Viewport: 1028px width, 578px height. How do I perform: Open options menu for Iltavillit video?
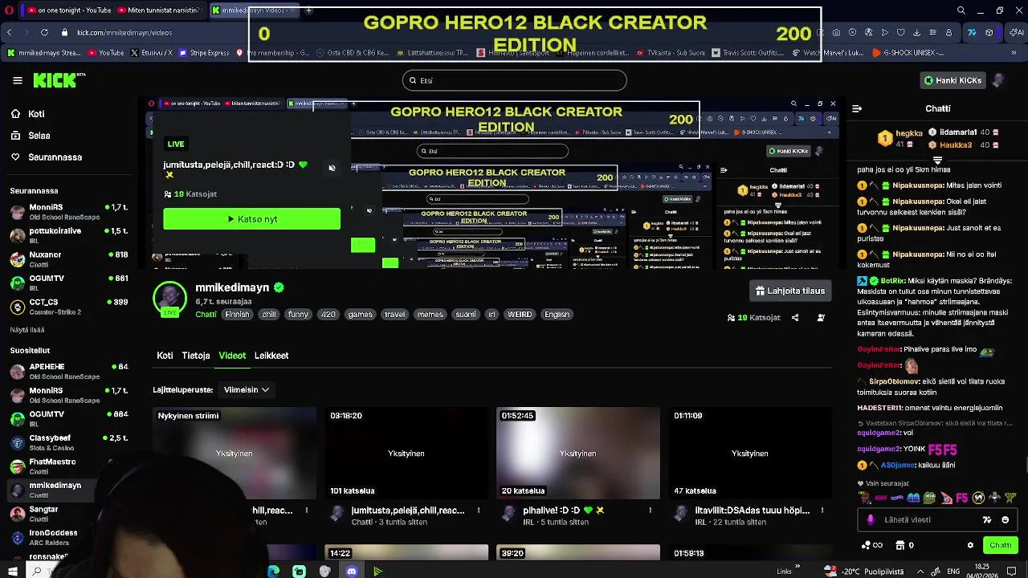tap(822, 511)
